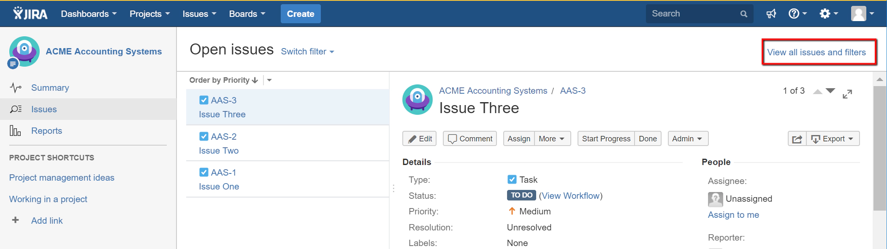Open View all issues and filters
This screenshot has width=887, height=249.
tap(816, 52)
